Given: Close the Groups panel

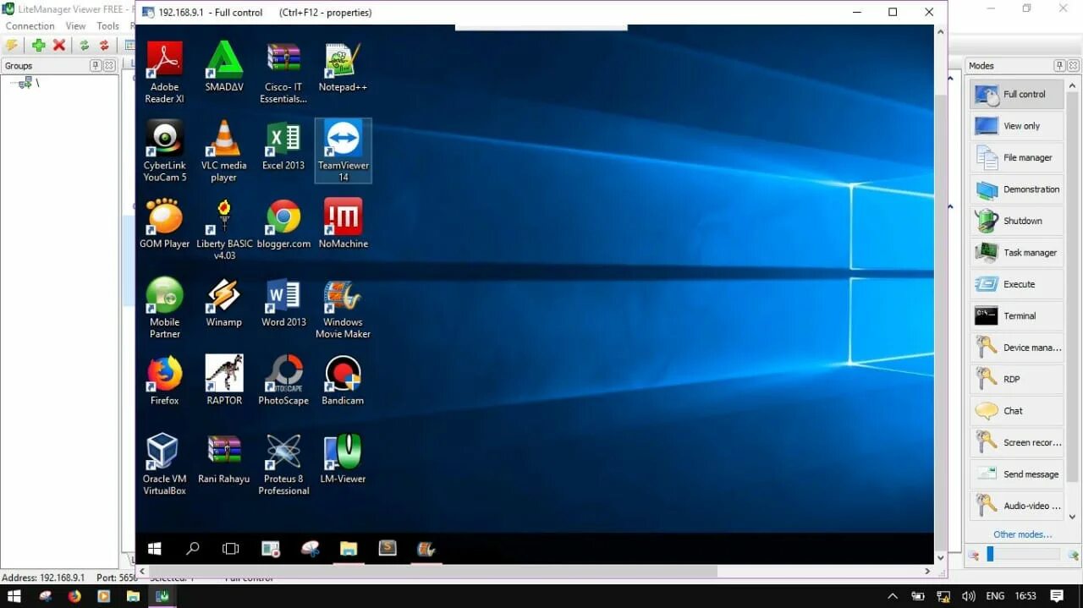Looking at the screenshot, I should coord(110,65).
